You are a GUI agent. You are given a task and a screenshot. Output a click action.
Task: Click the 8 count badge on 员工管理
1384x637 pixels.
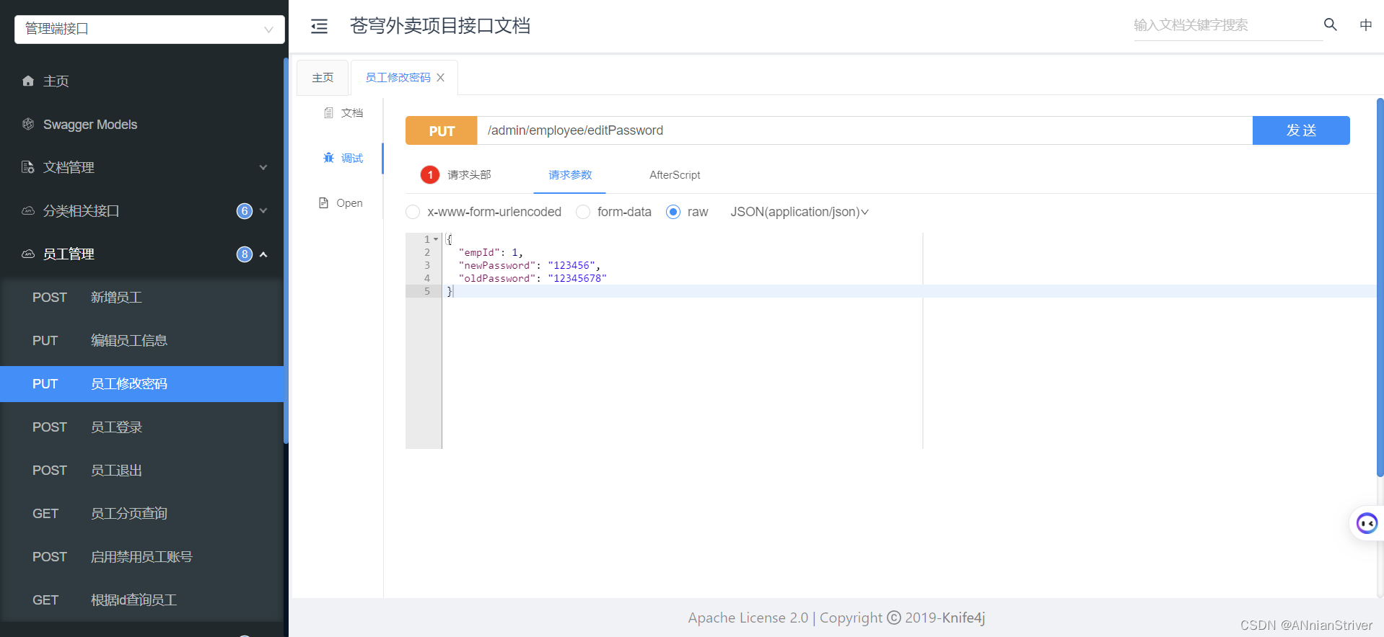point(245,254)
